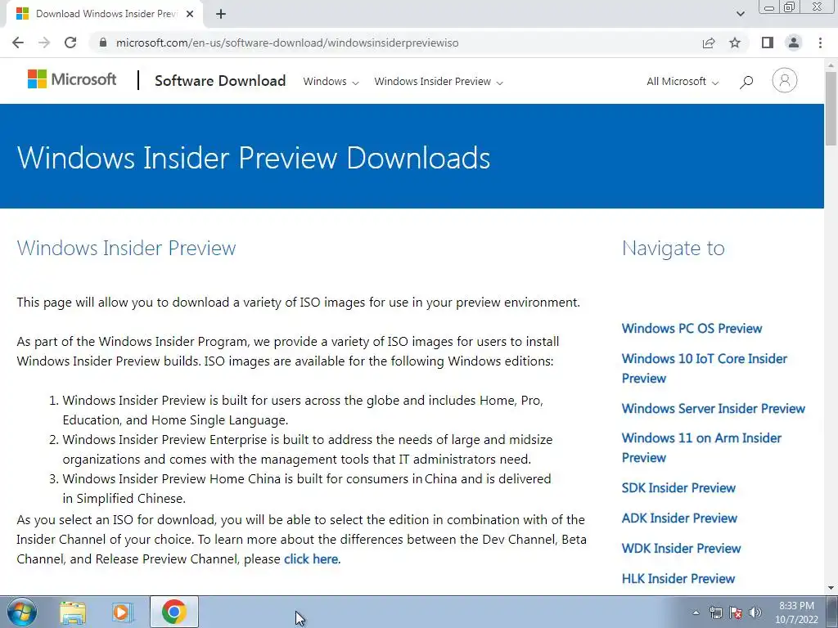This screenshot has height=628, width=838.
Task: Open the Chrome side panel icon
Action: (x=768, y=43)
